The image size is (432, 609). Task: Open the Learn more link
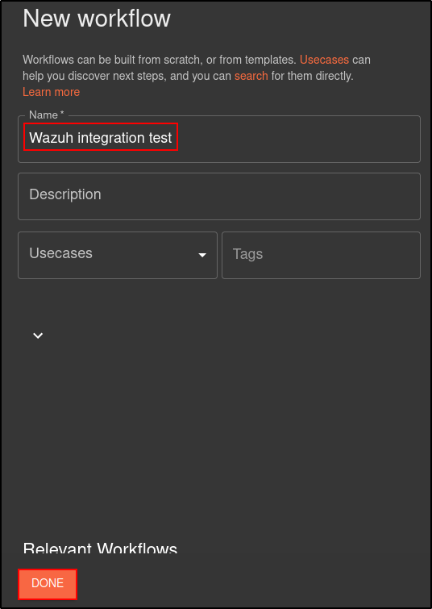[52, 92]
